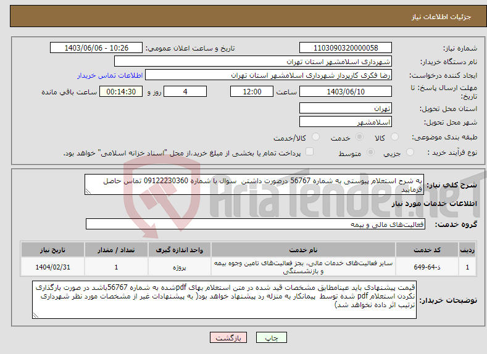Click the تعداد / مقدار column header

pos(116,250)
